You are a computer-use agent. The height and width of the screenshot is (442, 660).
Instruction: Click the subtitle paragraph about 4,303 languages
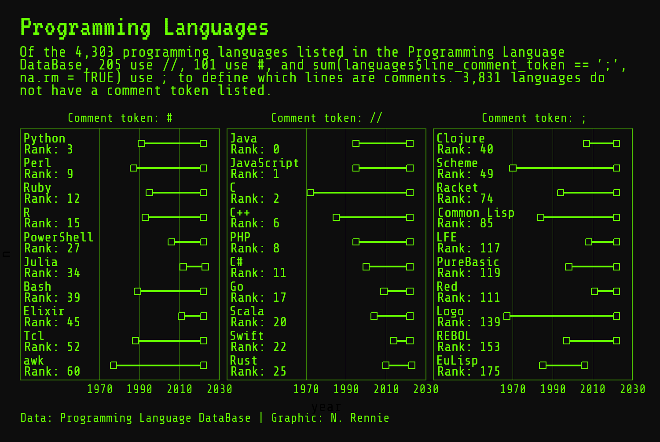pos(323,71)
